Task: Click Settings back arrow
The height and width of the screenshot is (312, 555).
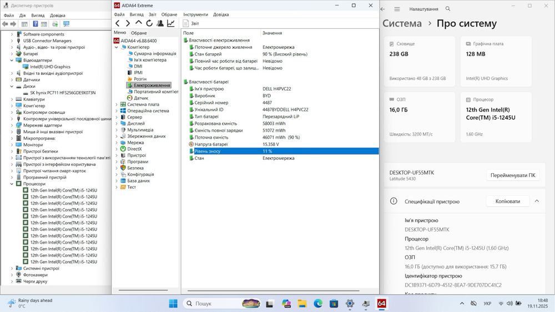Action: 382,9
